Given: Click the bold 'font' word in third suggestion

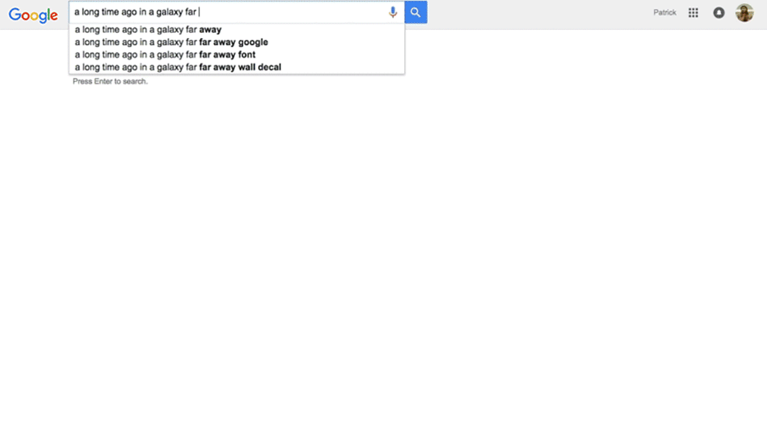Looking at the screenshot, I should point(247,55).
